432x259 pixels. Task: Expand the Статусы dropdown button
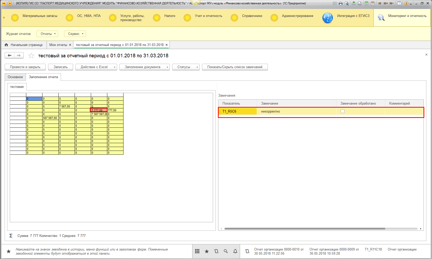[186, 67]
